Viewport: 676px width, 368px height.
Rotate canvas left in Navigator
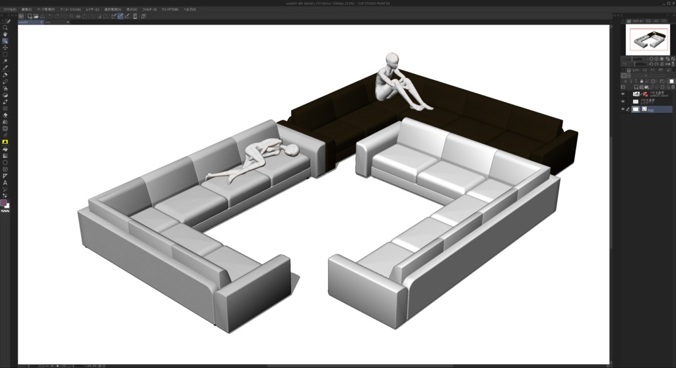(x=652, y=64)
